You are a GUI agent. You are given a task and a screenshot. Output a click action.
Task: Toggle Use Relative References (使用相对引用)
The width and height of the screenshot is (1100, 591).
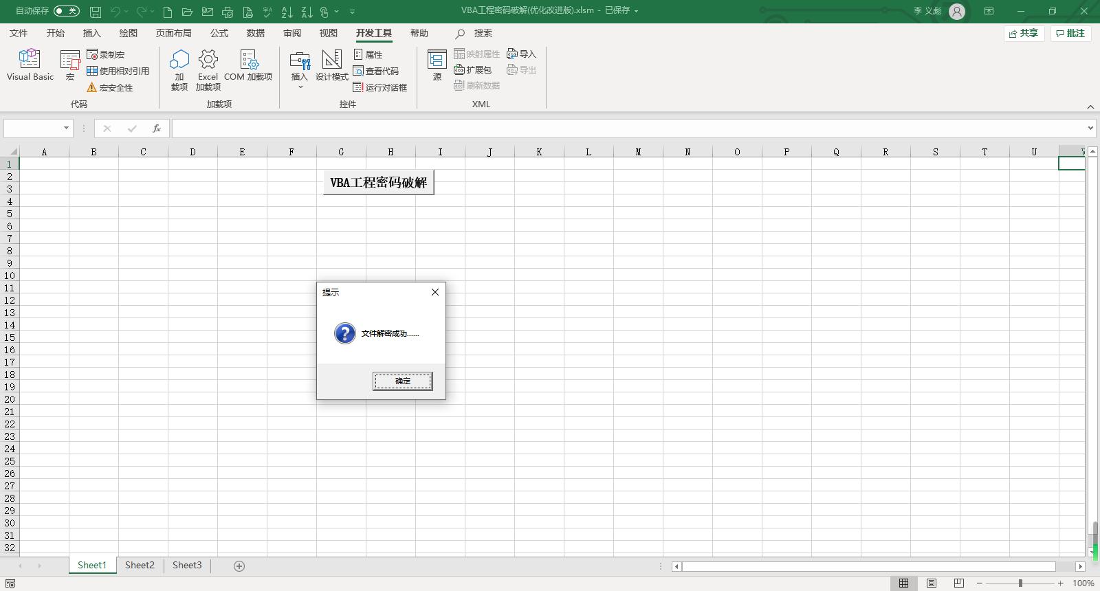coord(118,71)
